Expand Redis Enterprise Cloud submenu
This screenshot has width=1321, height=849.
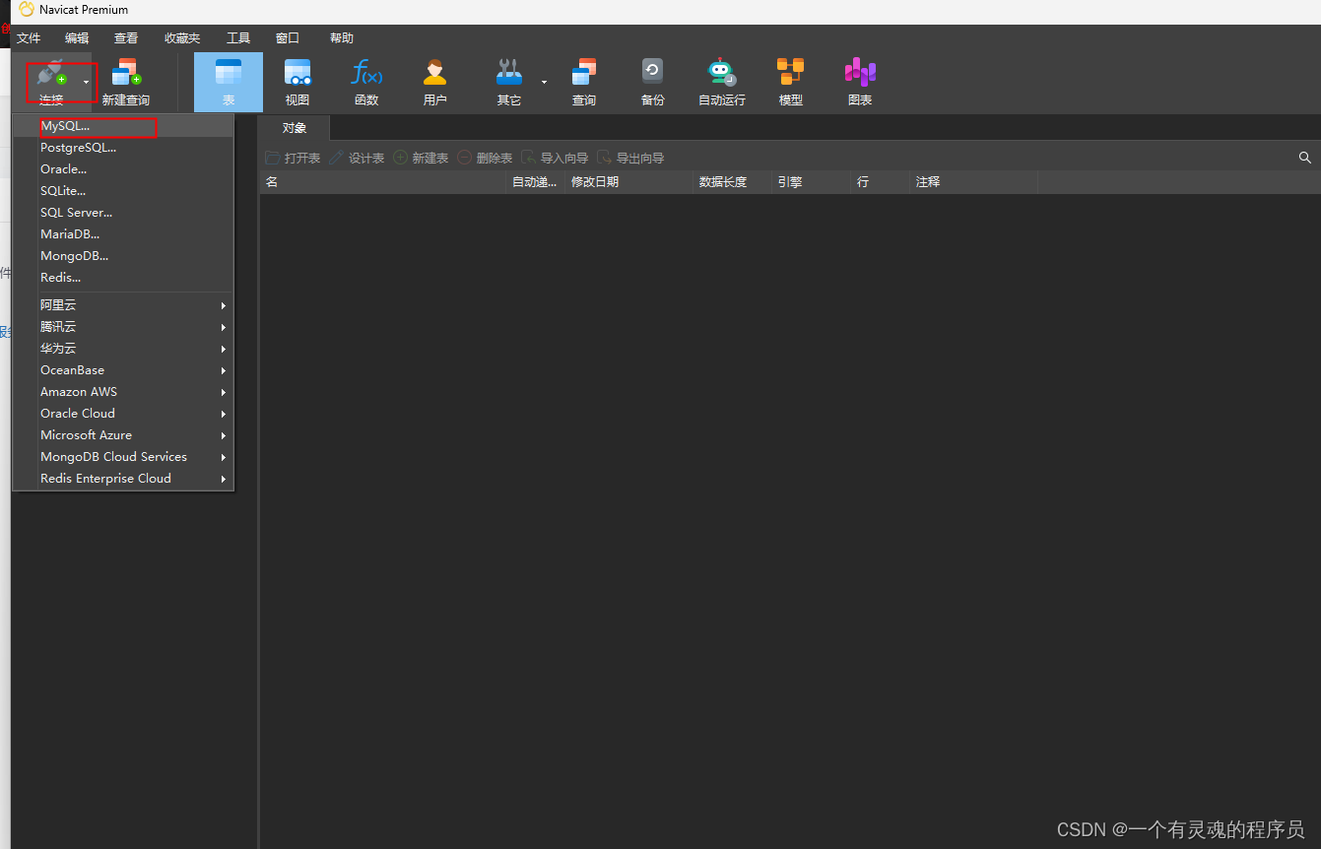pos(123,479)
